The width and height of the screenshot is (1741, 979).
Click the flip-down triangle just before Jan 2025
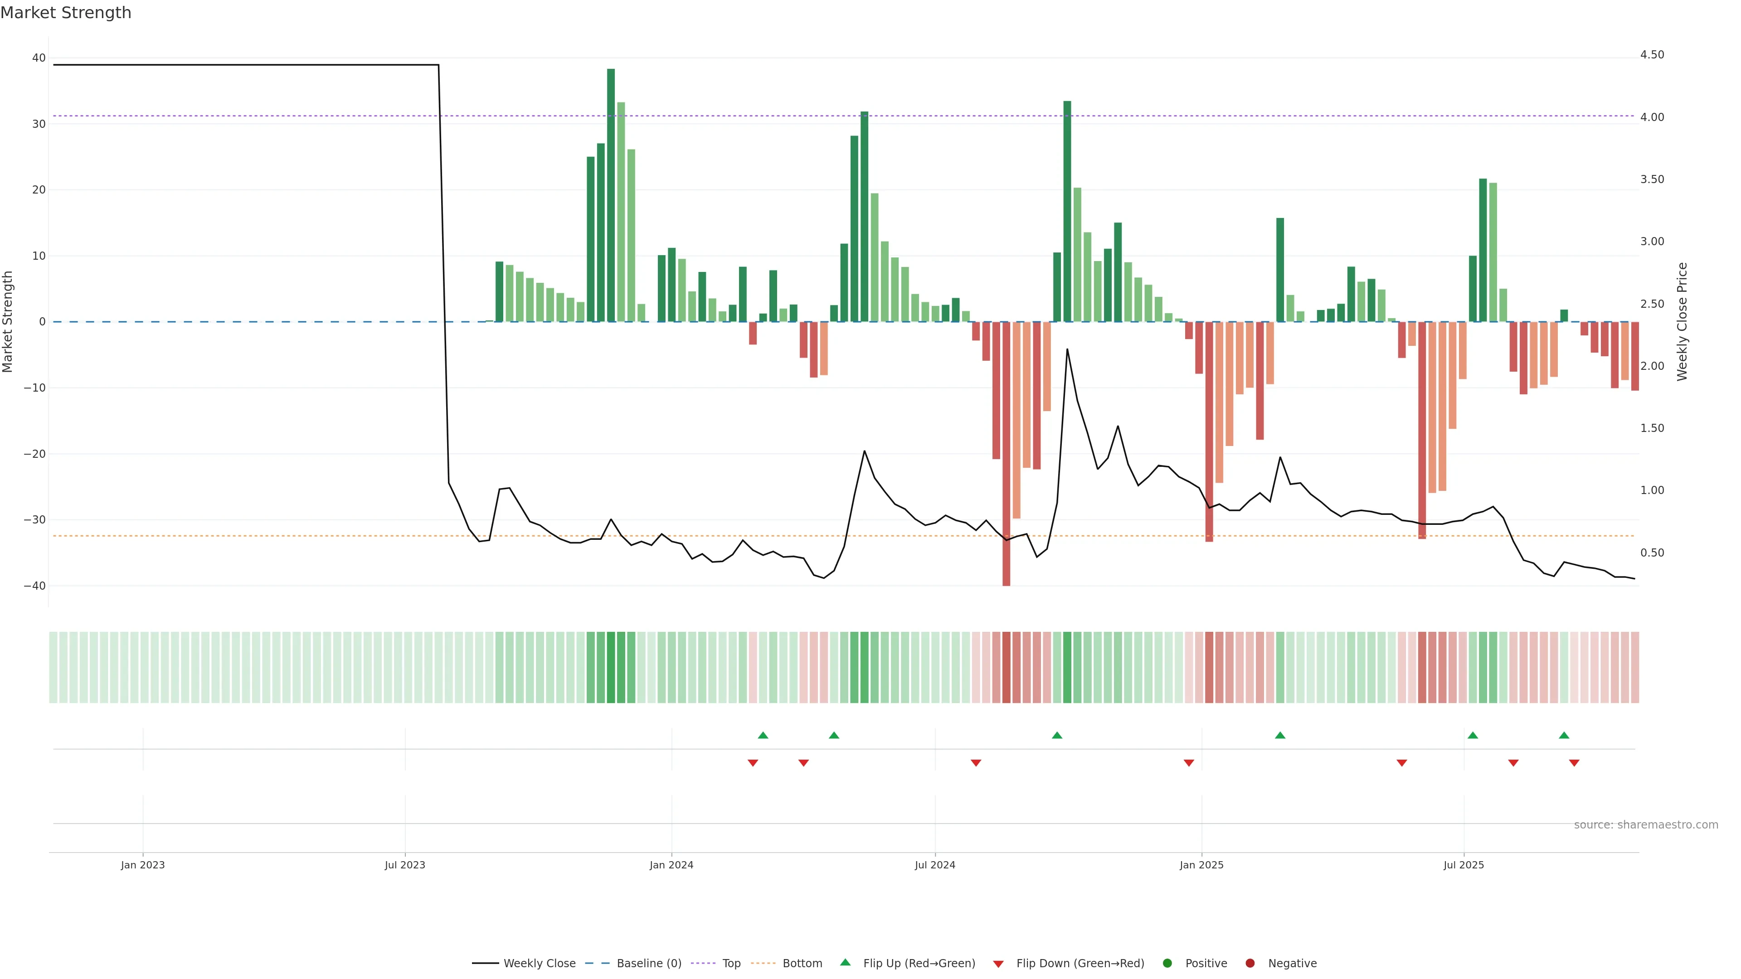pos(1189,763)
